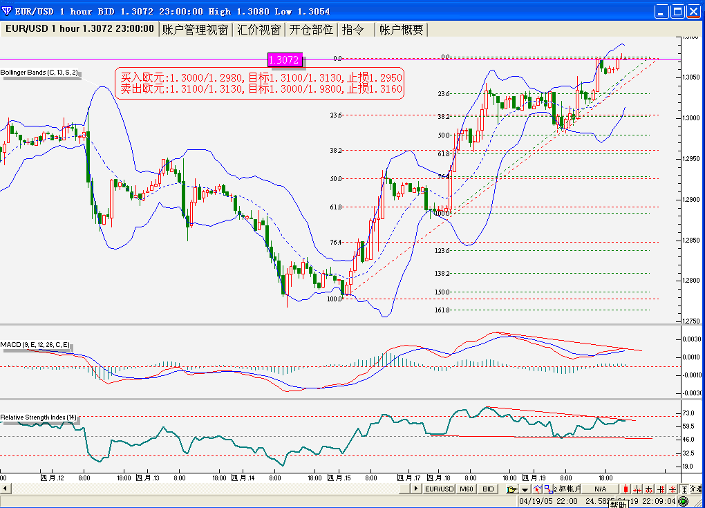Click the 22:09:04 clock in status bar
705x508 pixels.
point(659,501)
